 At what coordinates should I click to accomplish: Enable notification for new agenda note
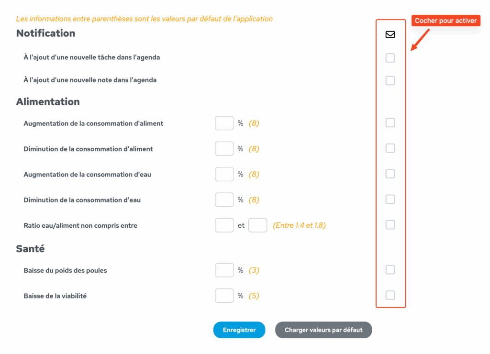tap(390, 81)
